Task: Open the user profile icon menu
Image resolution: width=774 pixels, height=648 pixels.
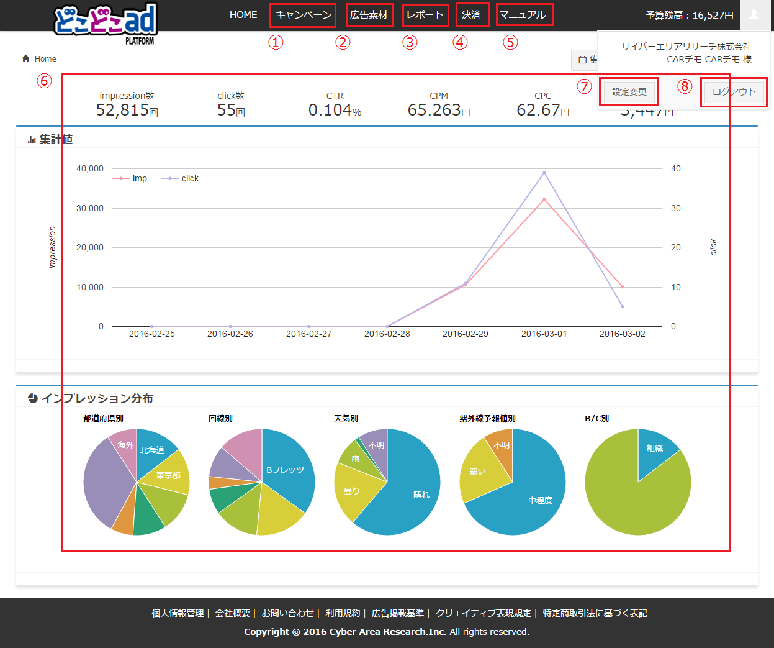Action: tap(754, 15)
